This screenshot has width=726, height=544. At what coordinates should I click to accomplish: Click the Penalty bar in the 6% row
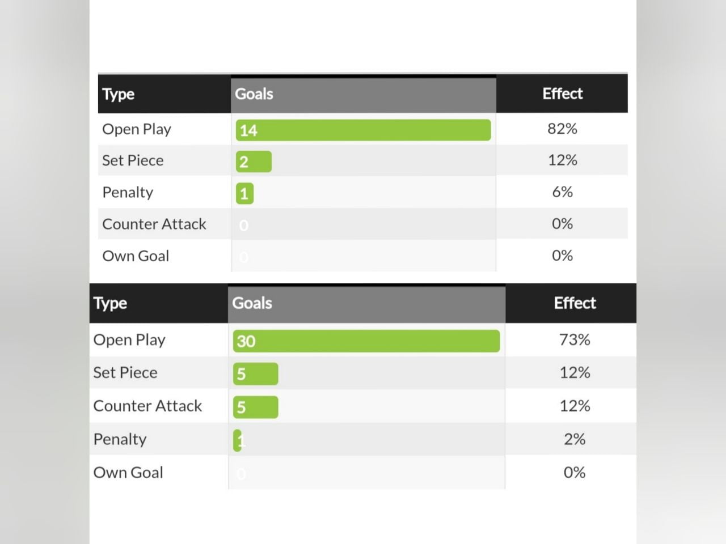coord(244,194)
